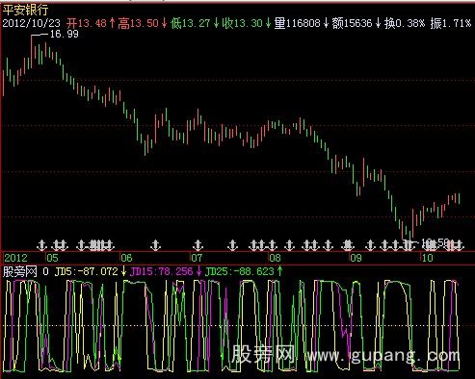Jump to the 05 month marker on the timeline
The width and height of the screenshot is (475, 379).
tap(52, 258)
